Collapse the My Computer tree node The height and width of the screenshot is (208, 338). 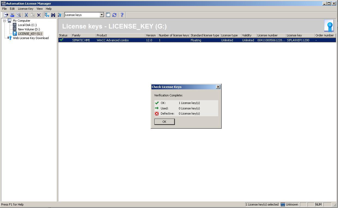pos(5,21)
